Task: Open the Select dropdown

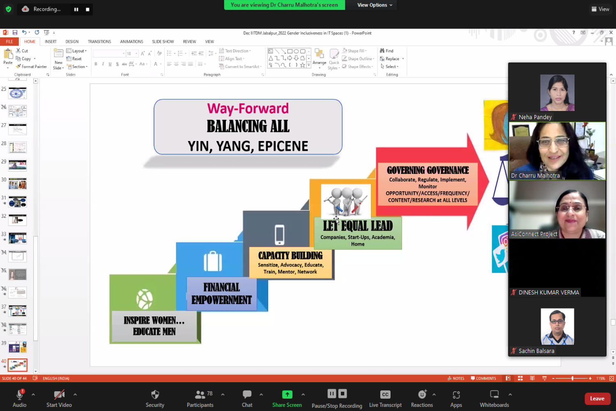Action: (x=390, y=67)
